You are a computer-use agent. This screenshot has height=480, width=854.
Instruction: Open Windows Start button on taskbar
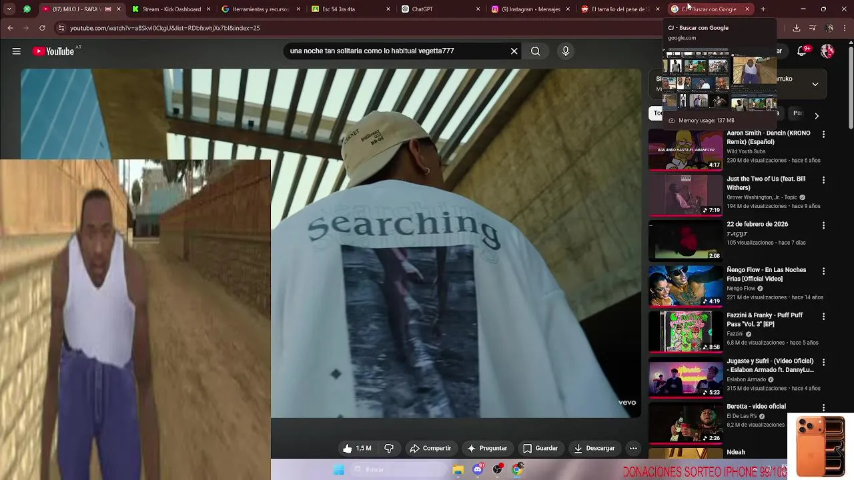coord(339,469)
